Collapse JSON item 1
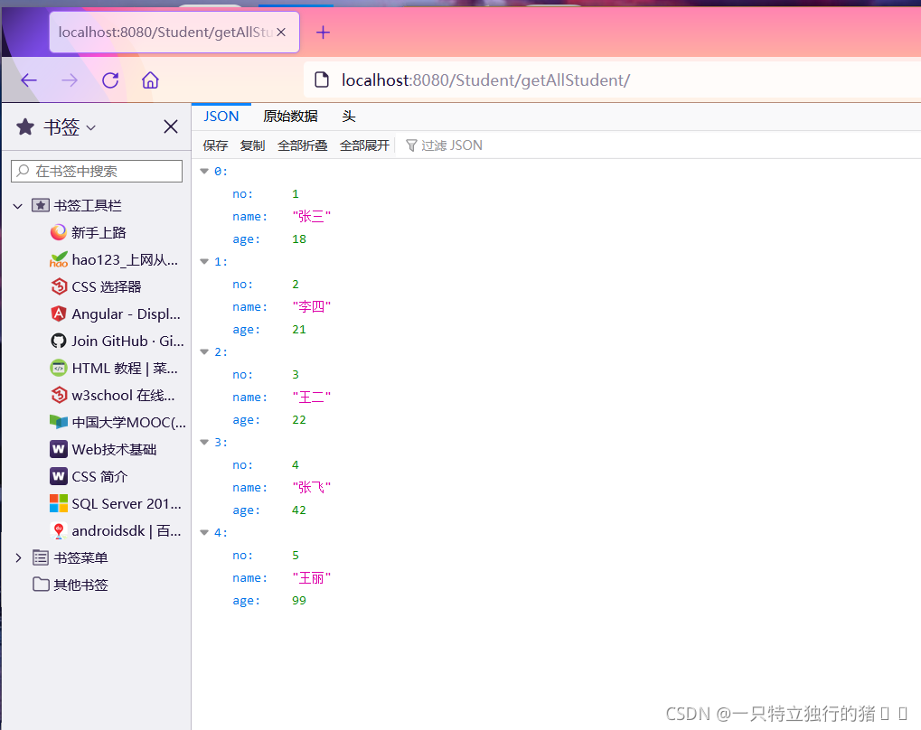The width and height of the screenshot is (921, 730). (x=204, y=261)
